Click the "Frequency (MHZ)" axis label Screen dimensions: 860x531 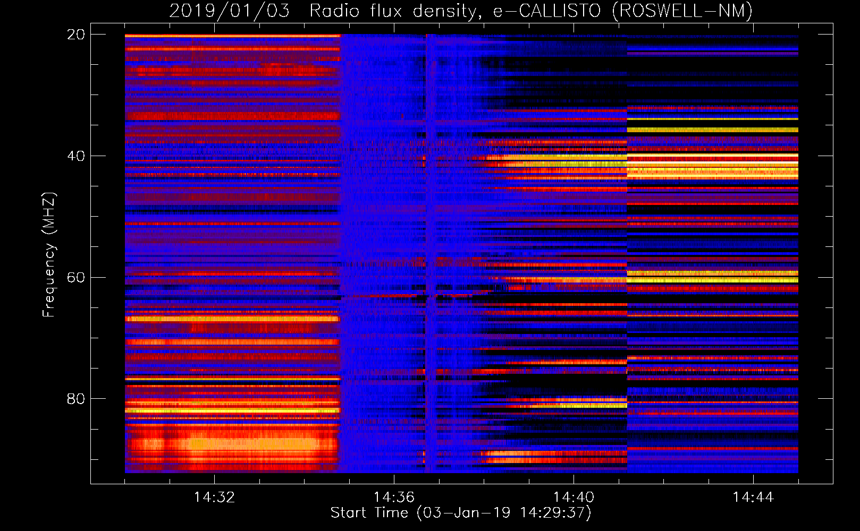[49, 255]
